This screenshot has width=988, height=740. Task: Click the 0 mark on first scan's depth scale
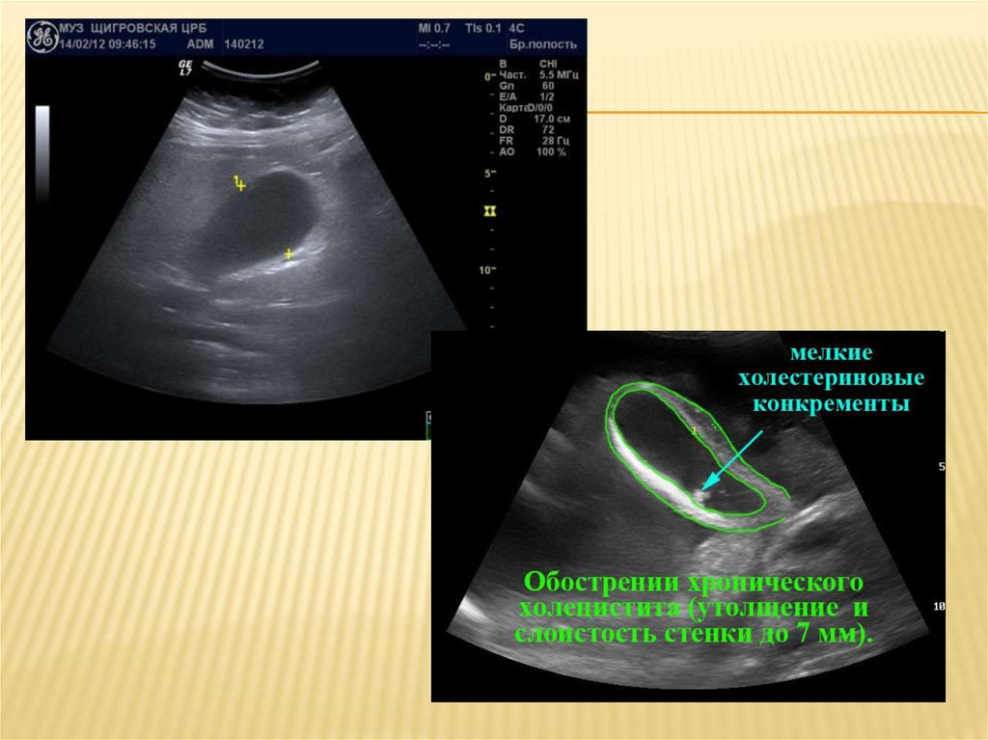(488, 77)
